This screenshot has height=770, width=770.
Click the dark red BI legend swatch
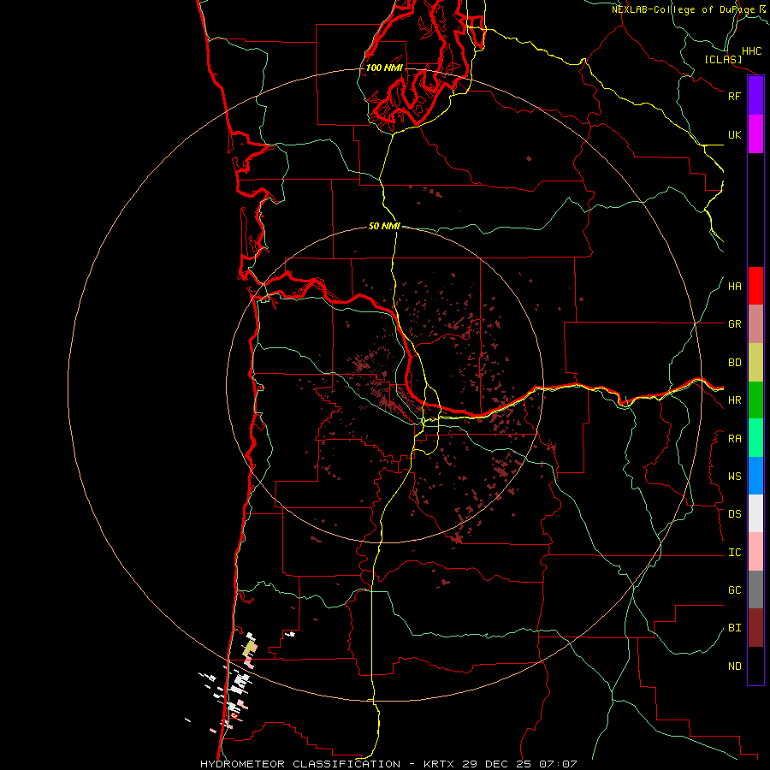click(755, 628)
